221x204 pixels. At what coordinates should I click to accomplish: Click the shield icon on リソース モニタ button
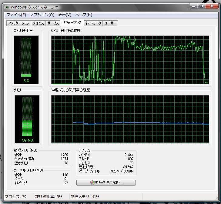pos(92,182)
